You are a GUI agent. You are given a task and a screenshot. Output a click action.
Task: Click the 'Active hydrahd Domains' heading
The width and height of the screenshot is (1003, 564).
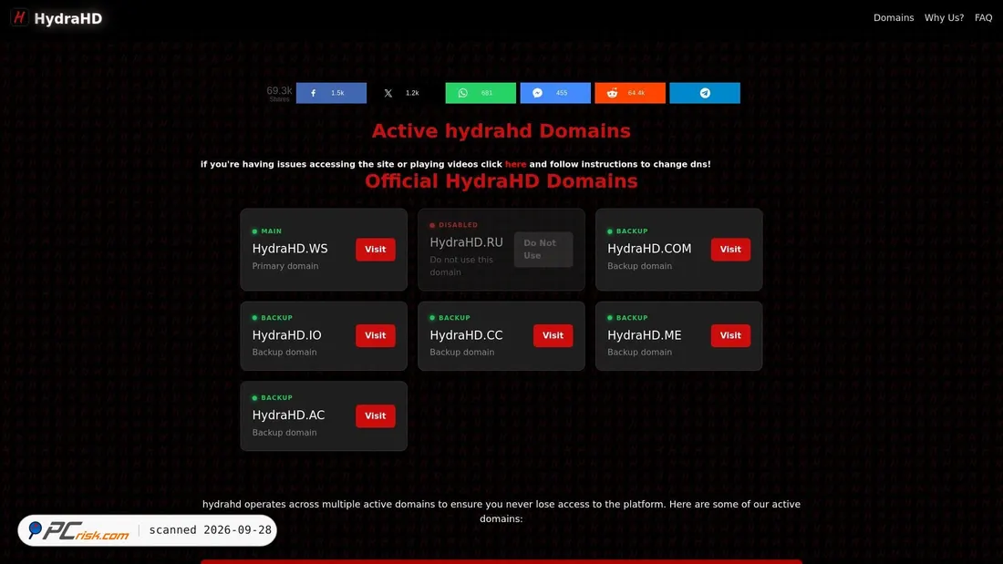click(x=501, y=131)
